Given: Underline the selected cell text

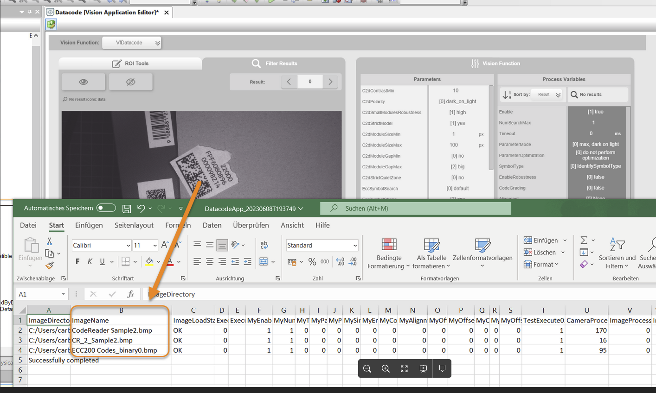Looking at the screenshot, I should point(102,261).
